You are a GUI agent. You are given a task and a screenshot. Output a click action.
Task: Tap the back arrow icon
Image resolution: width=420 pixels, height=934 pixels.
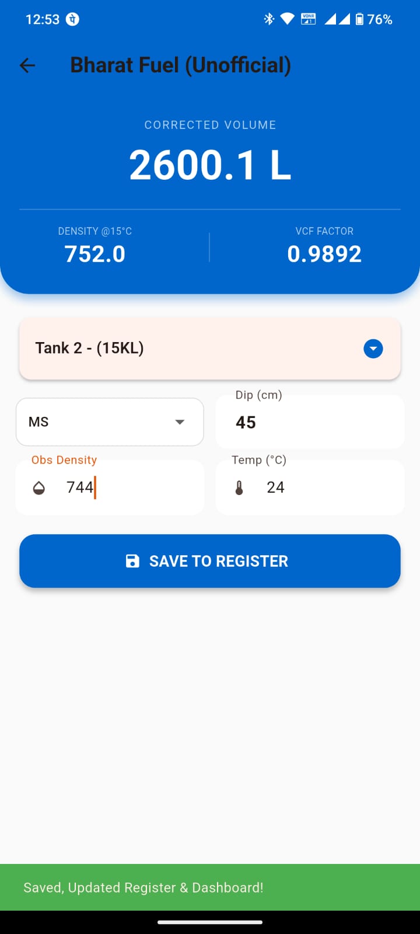27,65
